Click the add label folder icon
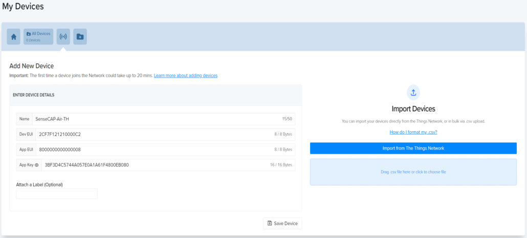Screen dimensions: 527x238 click(80, 37)
